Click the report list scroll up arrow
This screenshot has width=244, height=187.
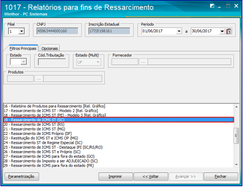tap(236, 107)
